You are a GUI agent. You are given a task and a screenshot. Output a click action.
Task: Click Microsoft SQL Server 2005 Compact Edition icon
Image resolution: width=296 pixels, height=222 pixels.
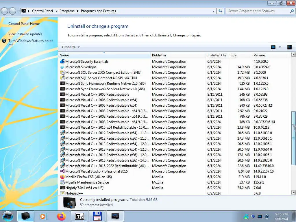click(x=62, y=72)
